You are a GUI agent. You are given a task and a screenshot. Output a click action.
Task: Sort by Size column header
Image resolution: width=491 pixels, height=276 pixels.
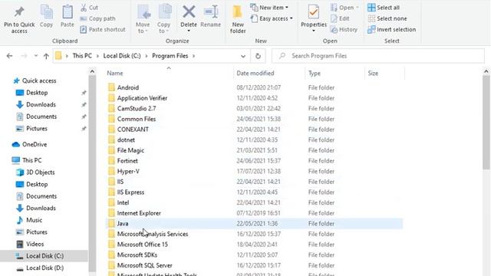[x=373, y=74]
